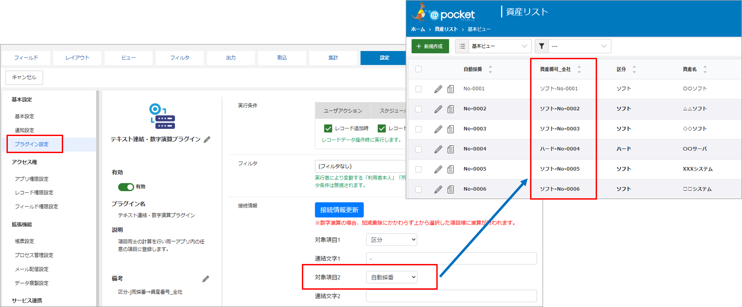742x307 pixels.
Task: Click the pencil edit icon for No-0001
Action: point(438,89)
